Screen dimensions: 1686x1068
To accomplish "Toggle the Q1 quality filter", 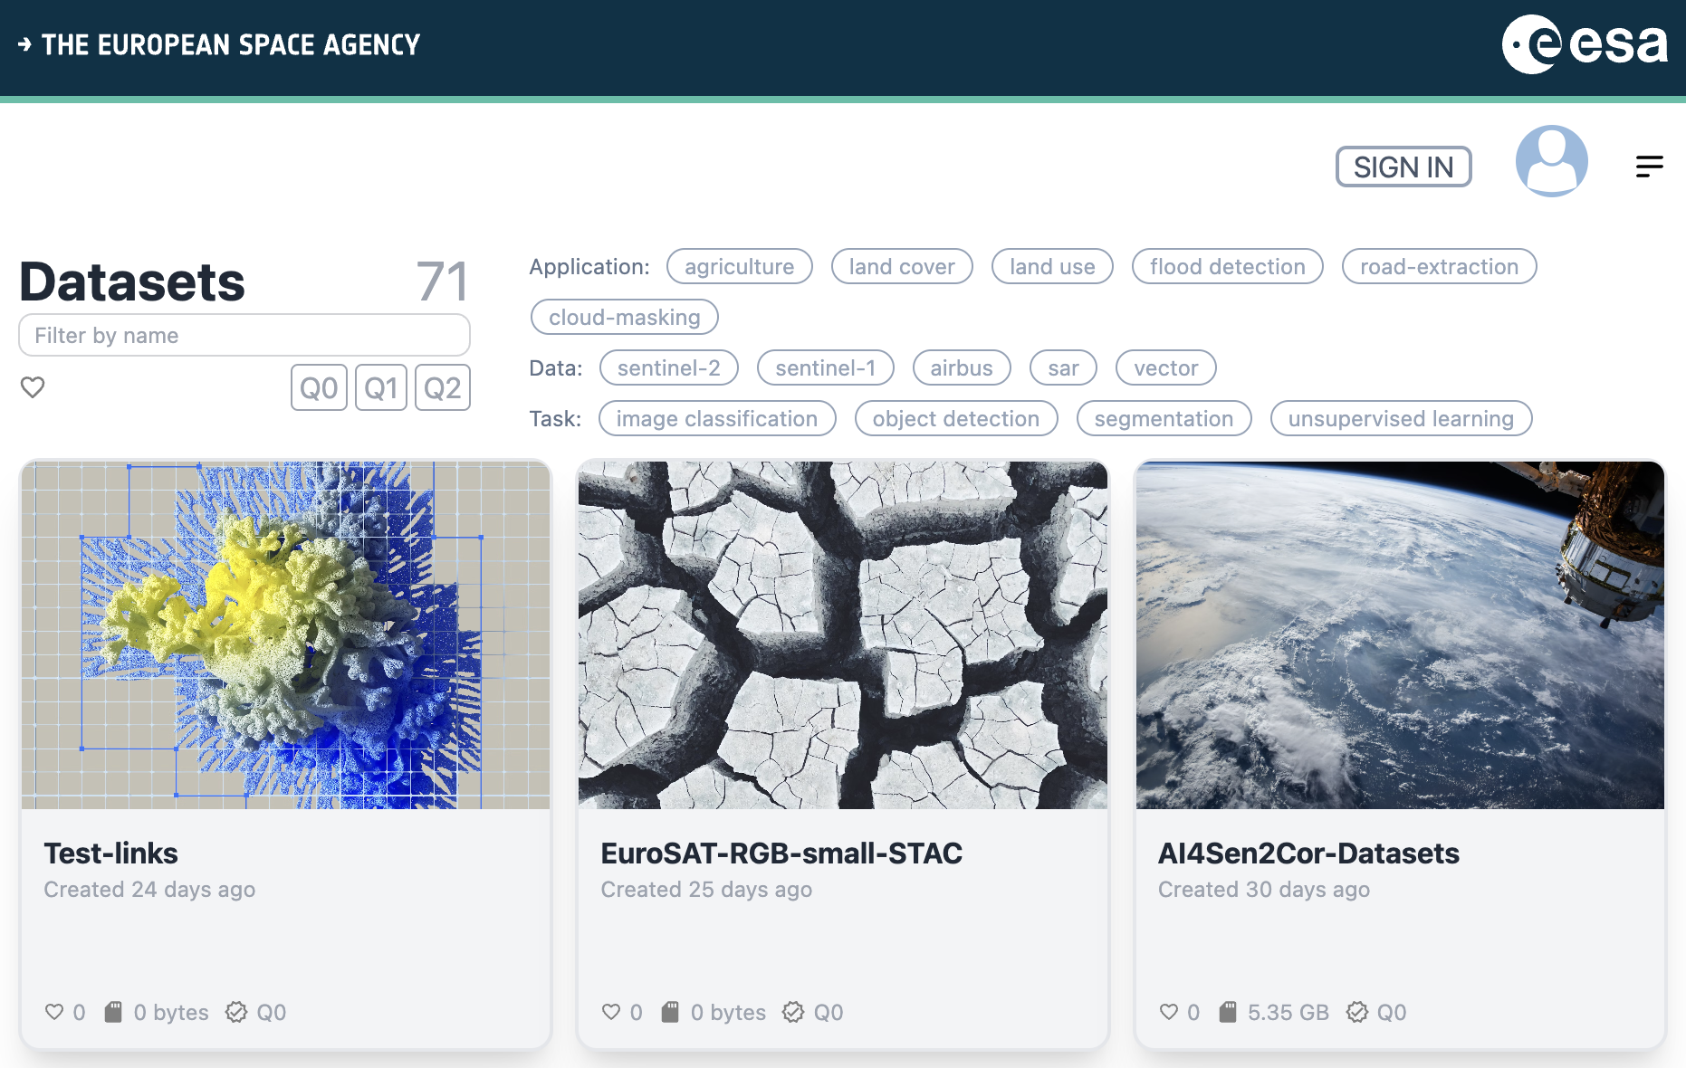I will point(381,388).
